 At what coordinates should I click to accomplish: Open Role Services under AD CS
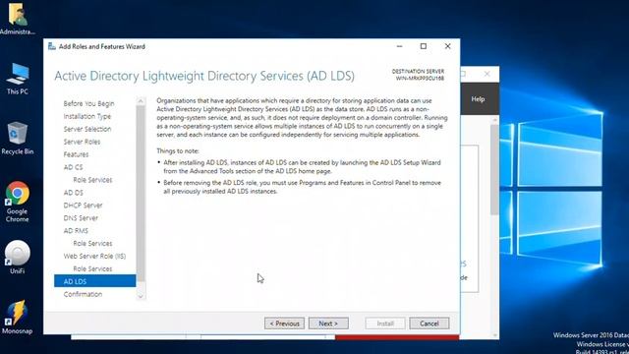(x=92, y=180)
